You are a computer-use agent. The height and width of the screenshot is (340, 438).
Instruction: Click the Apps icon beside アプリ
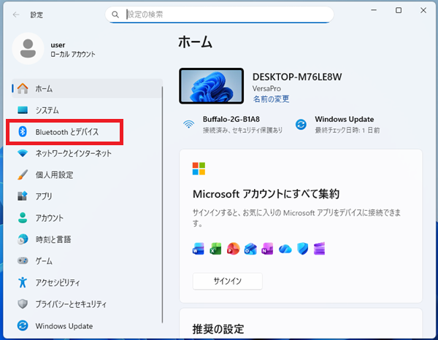pos(23,196)
